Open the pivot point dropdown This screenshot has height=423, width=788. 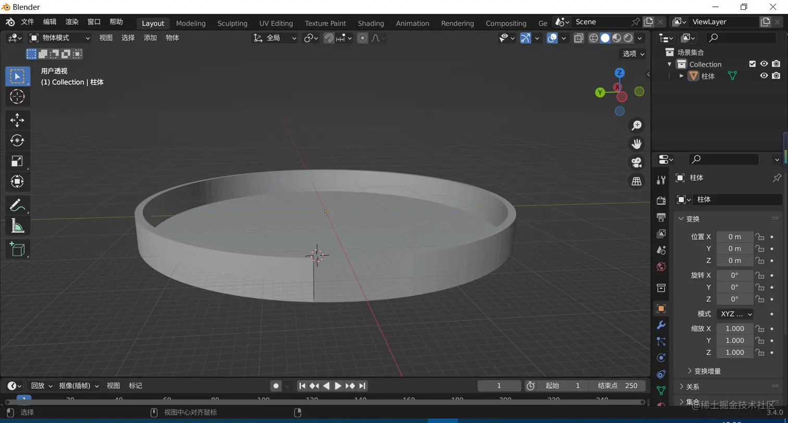click(x=311, y=38)
